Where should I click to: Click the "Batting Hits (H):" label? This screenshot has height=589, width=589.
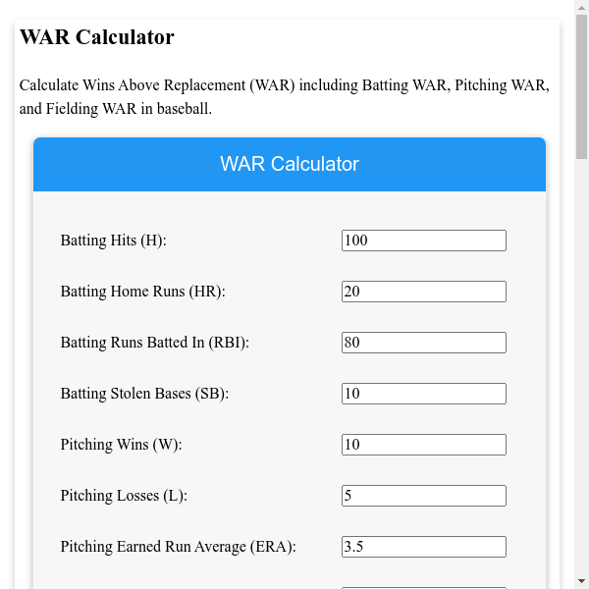tap(114, 241)
